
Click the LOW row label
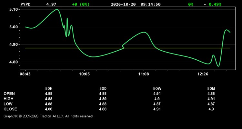8,104
